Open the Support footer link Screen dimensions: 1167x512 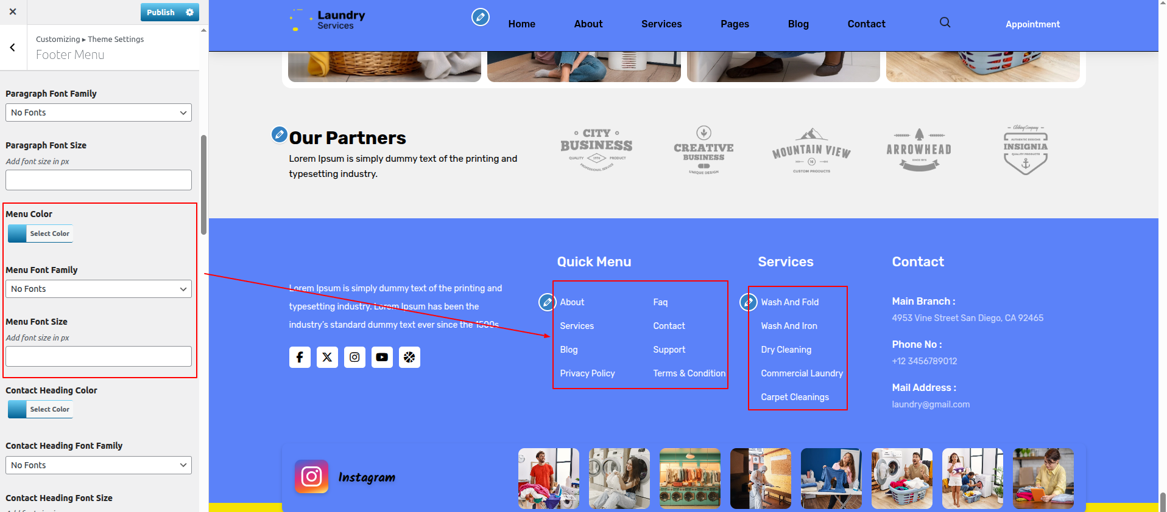point(669,350)
